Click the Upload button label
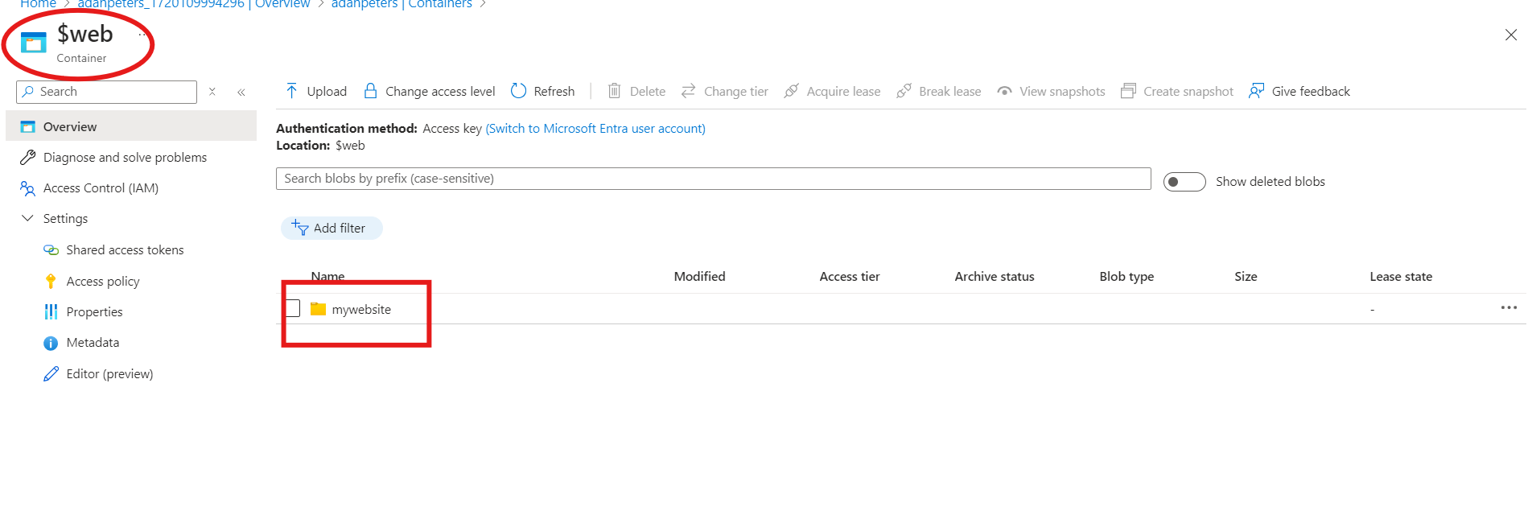 click(327, 92)
